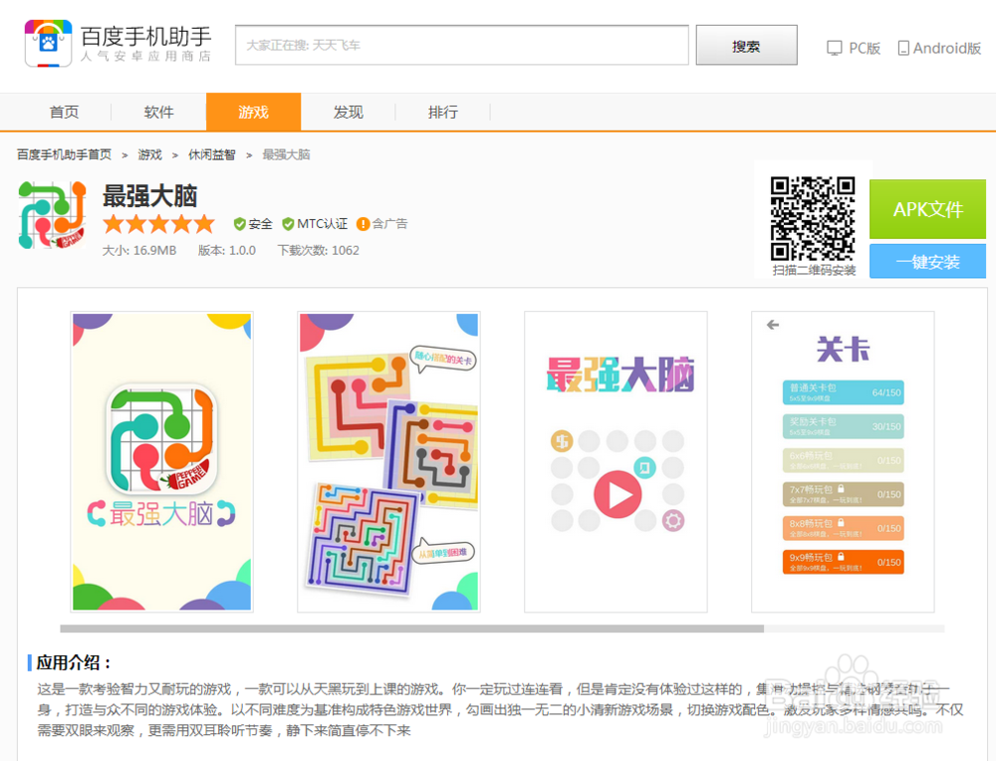Click the five-star rating
The image size is (996, 761).
pyautogui.click(x=158, y=223)
